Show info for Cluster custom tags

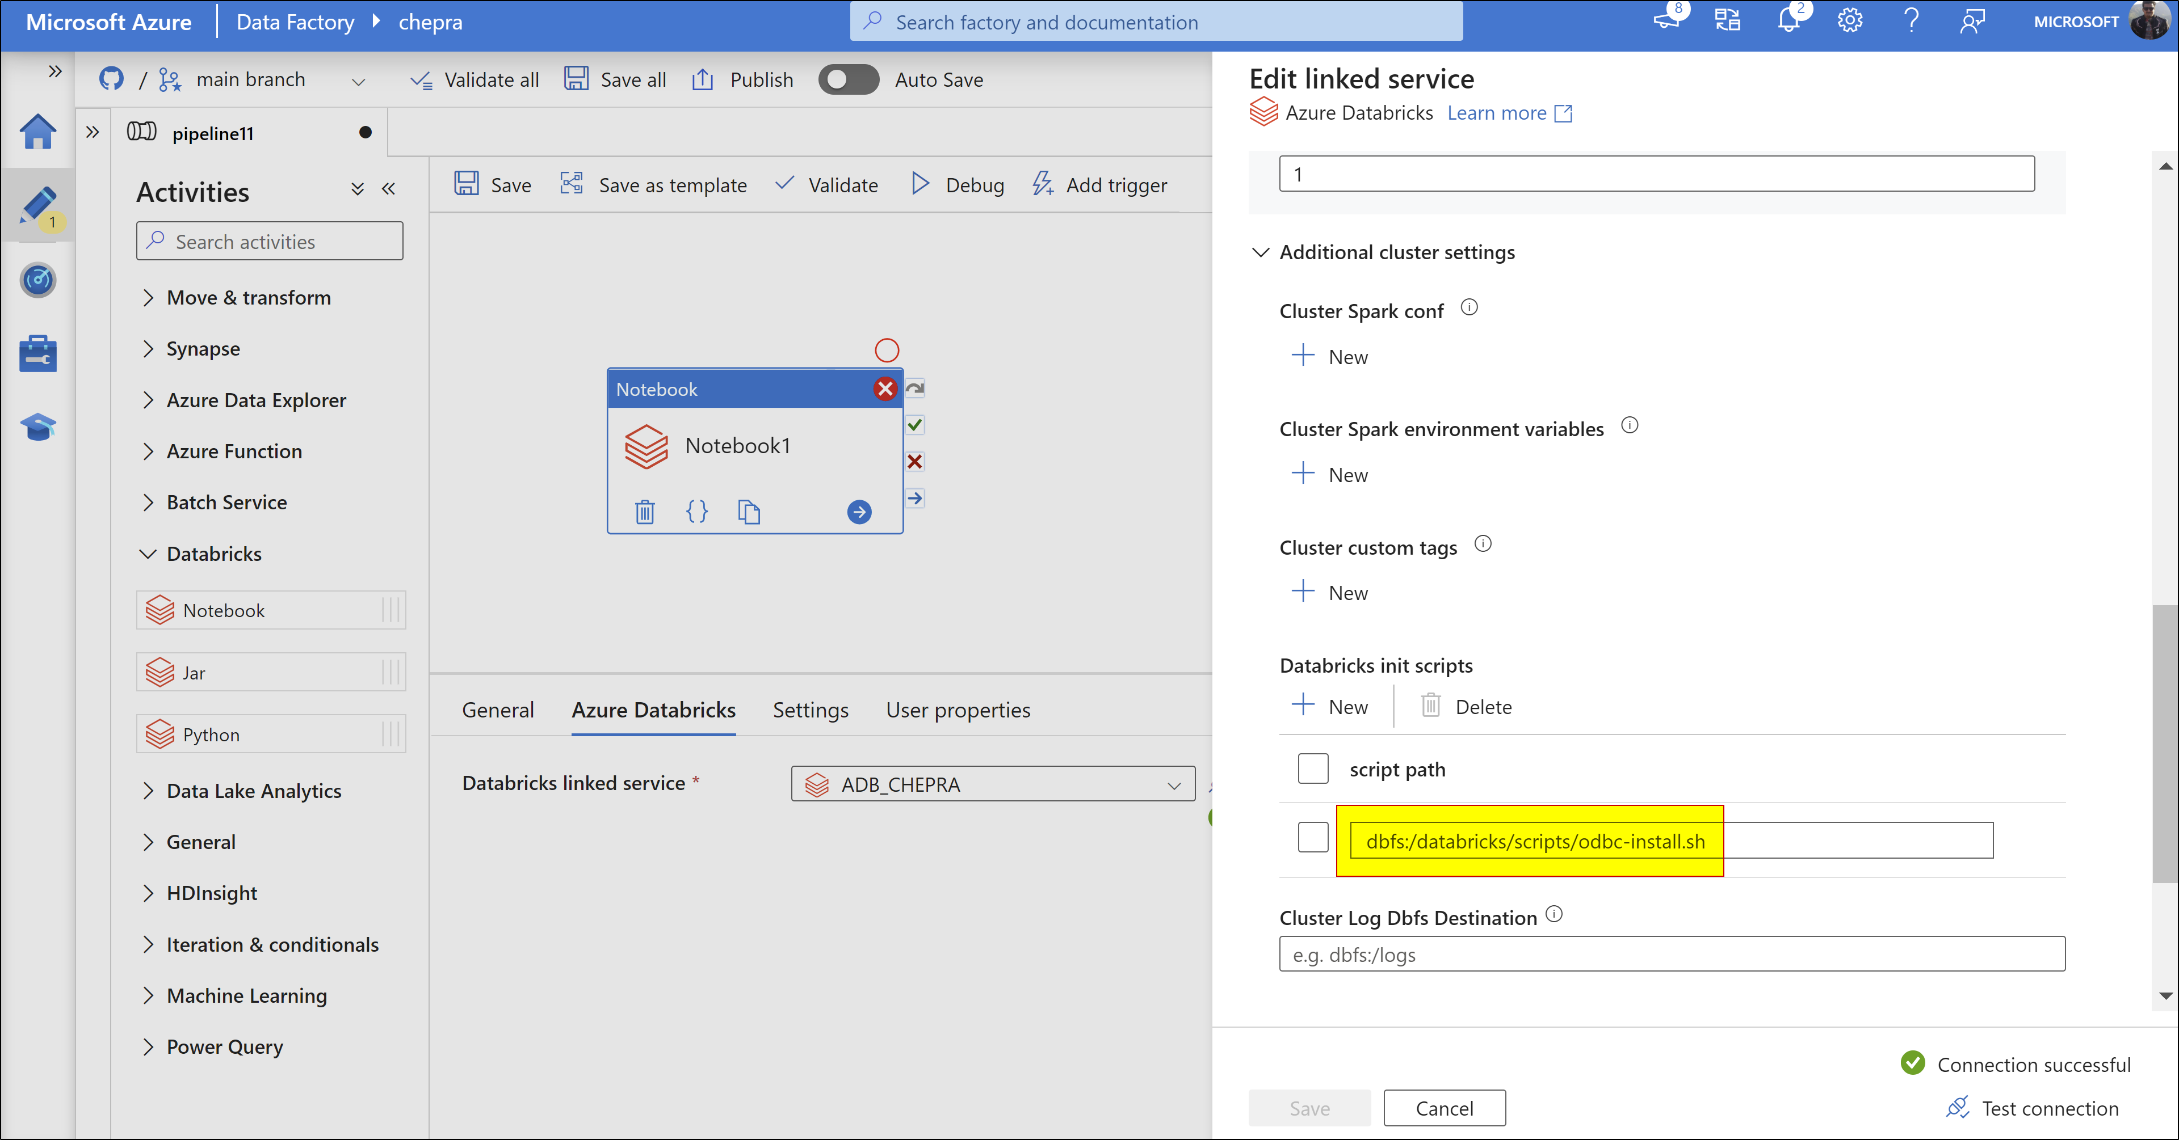[x=1482, y=543]
